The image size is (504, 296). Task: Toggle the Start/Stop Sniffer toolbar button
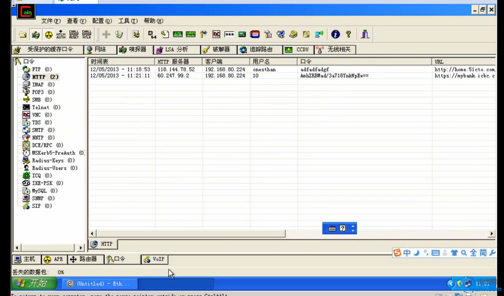tap(35, 34)
